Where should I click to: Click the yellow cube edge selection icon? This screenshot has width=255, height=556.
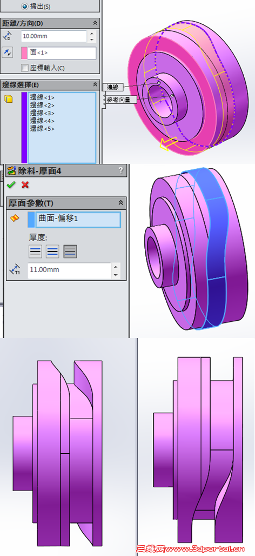point(9,99)
